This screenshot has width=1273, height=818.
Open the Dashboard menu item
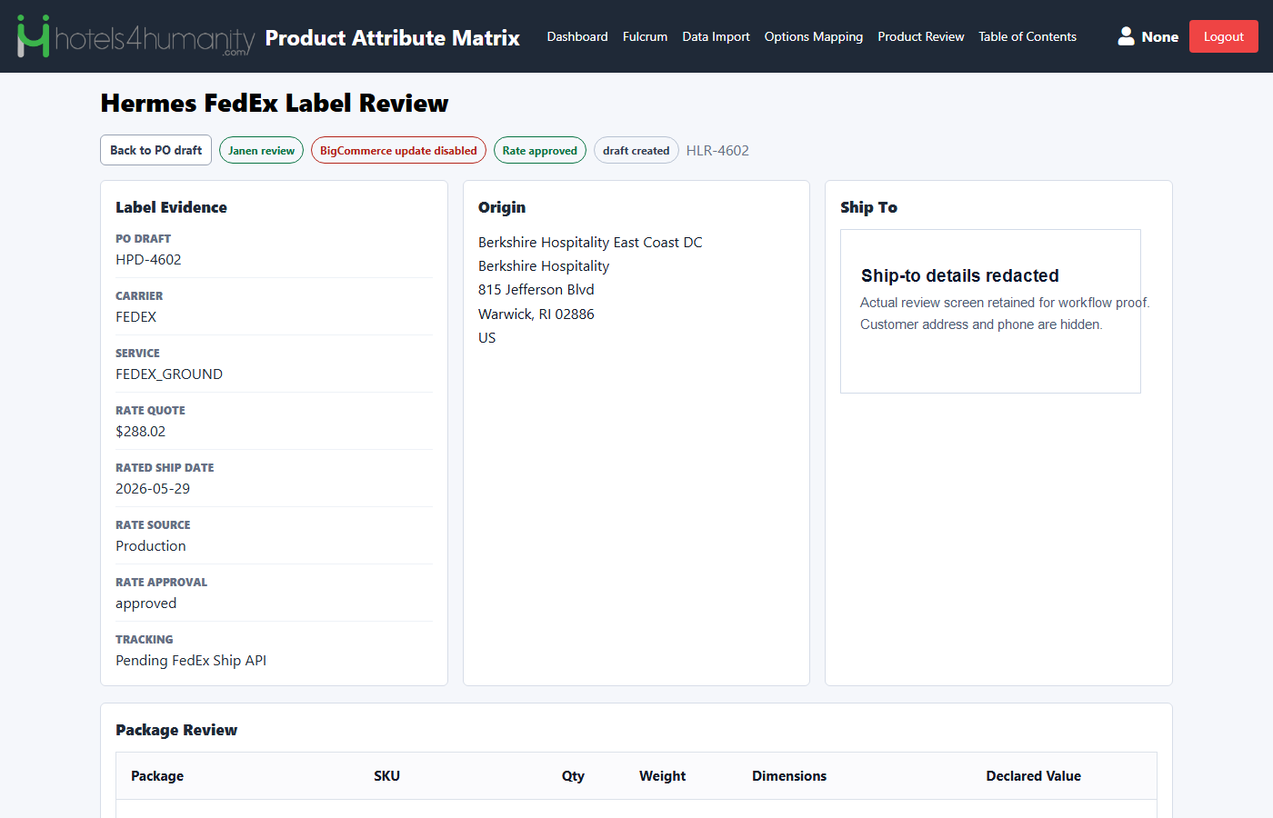[577, 36]
